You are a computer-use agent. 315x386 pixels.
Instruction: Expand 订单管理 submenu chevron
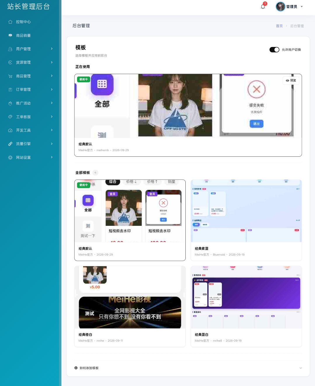[52, 89]
